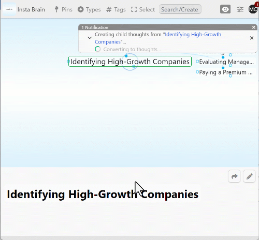Select the Evaluating Manage... child thought

click(226, 62)
